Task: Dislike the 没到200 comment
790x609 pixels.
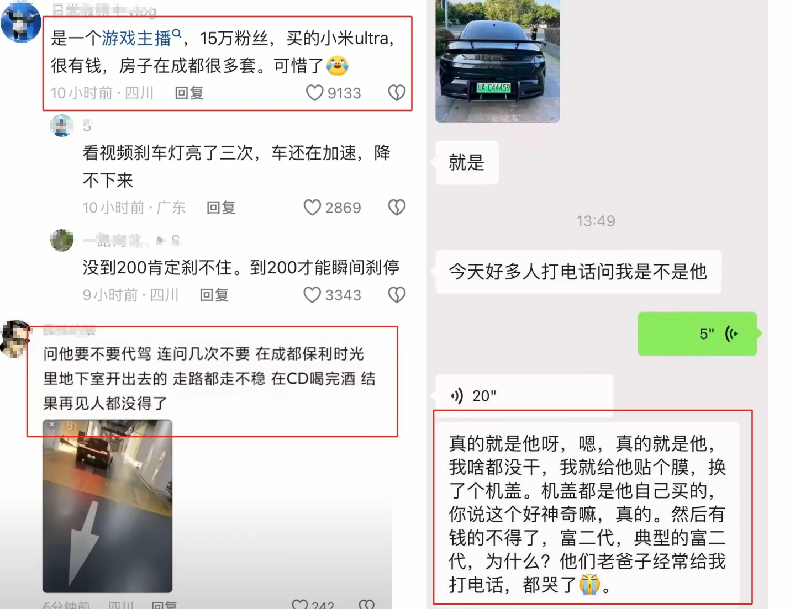Action: coord(397,295)
